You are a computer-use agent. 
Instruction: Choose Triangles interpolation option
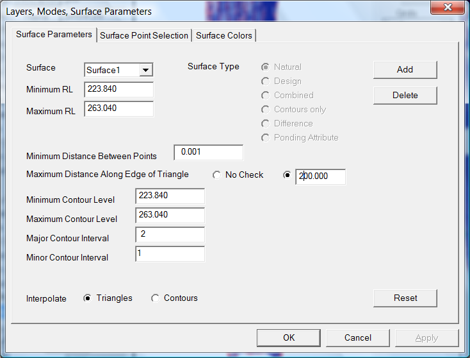tap(88, 298)
